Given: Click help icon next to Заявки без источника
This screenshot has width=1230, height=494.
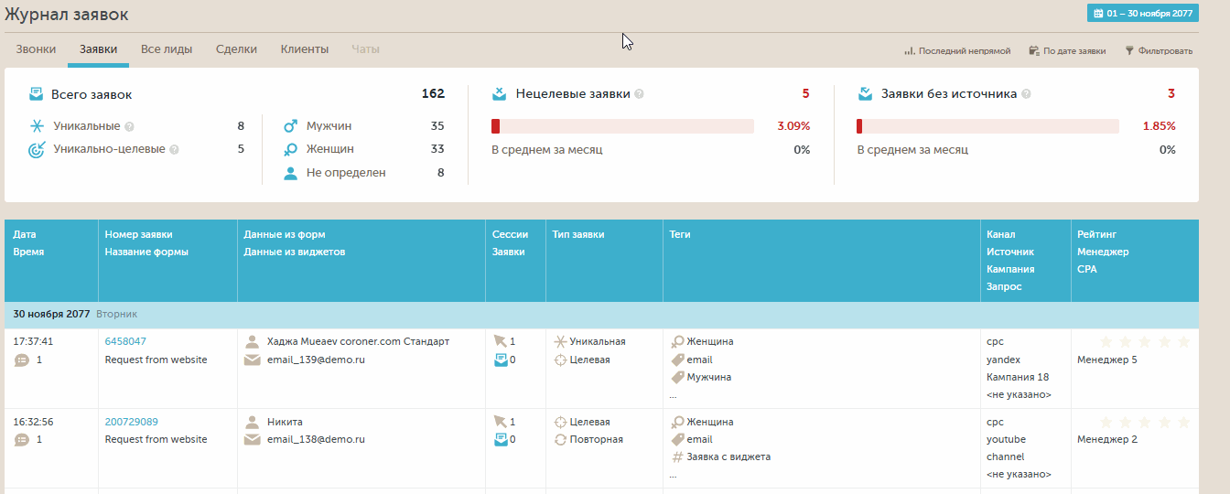Looking at the screenshot, I should (1026, 94).
